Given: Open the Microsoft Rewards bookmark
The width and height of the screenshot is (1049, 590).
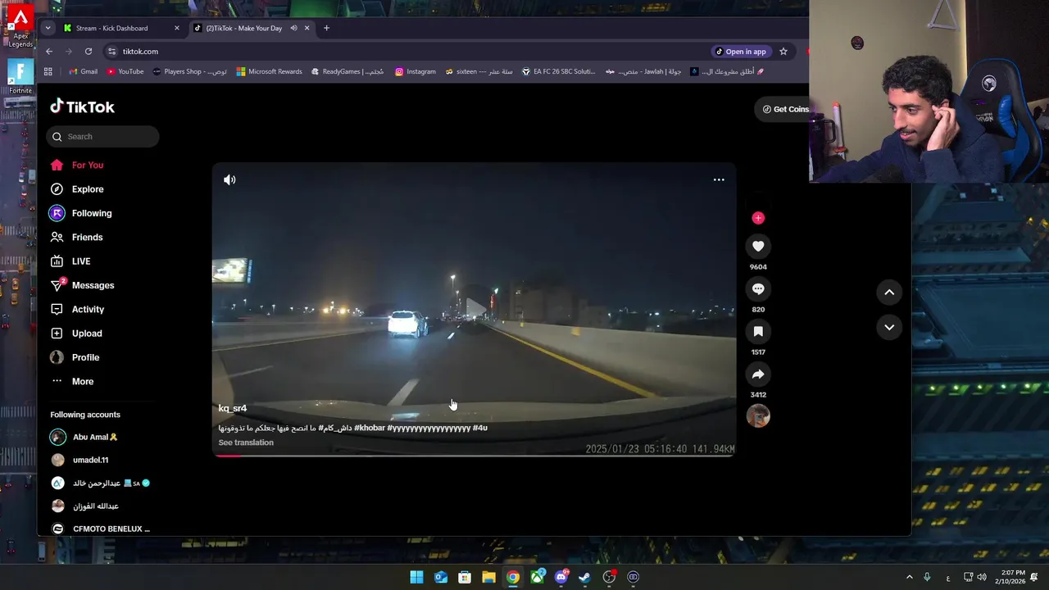Looking at the screenshot, I should pyautogui.click(x=269, y=71).
